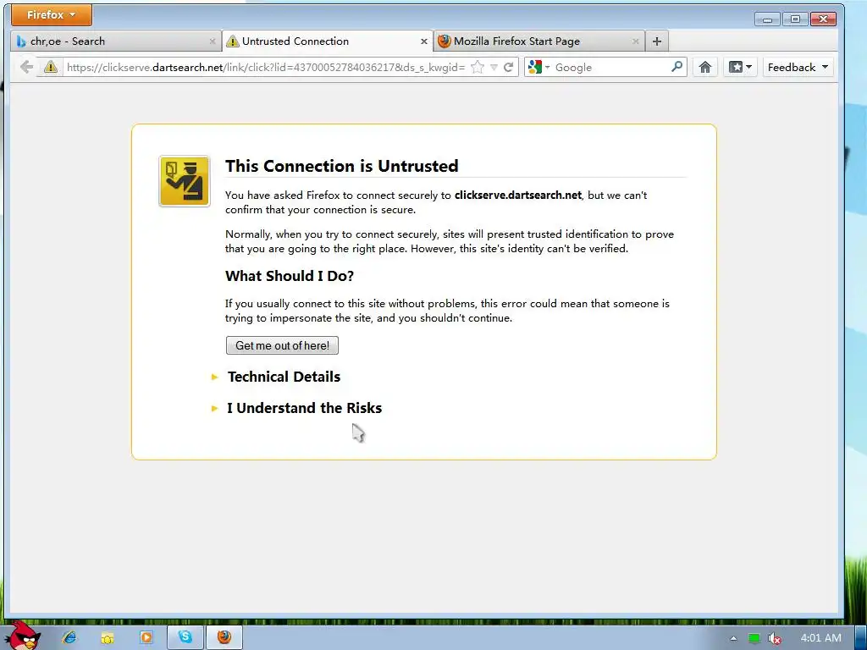This screenshot has height=650, width=867.
Task: Click the warning site identity icon in address bar
Action: pos(50,68)
